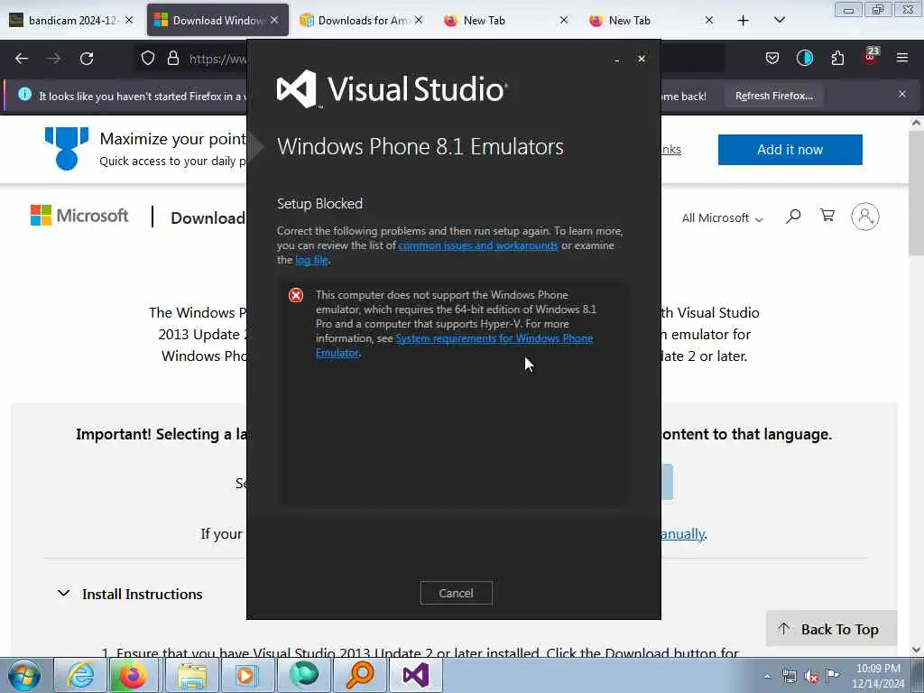Click the Firefox taskbar icon
The image size is (924, 693).
coord(134,675)
